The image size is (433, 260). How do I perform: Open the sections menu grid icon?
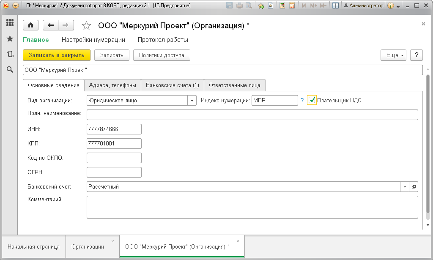coord(10,23)
